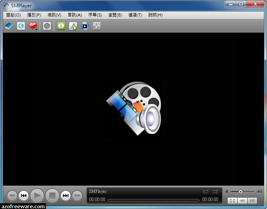Start playback with the Play button

(x=37, y=196)
